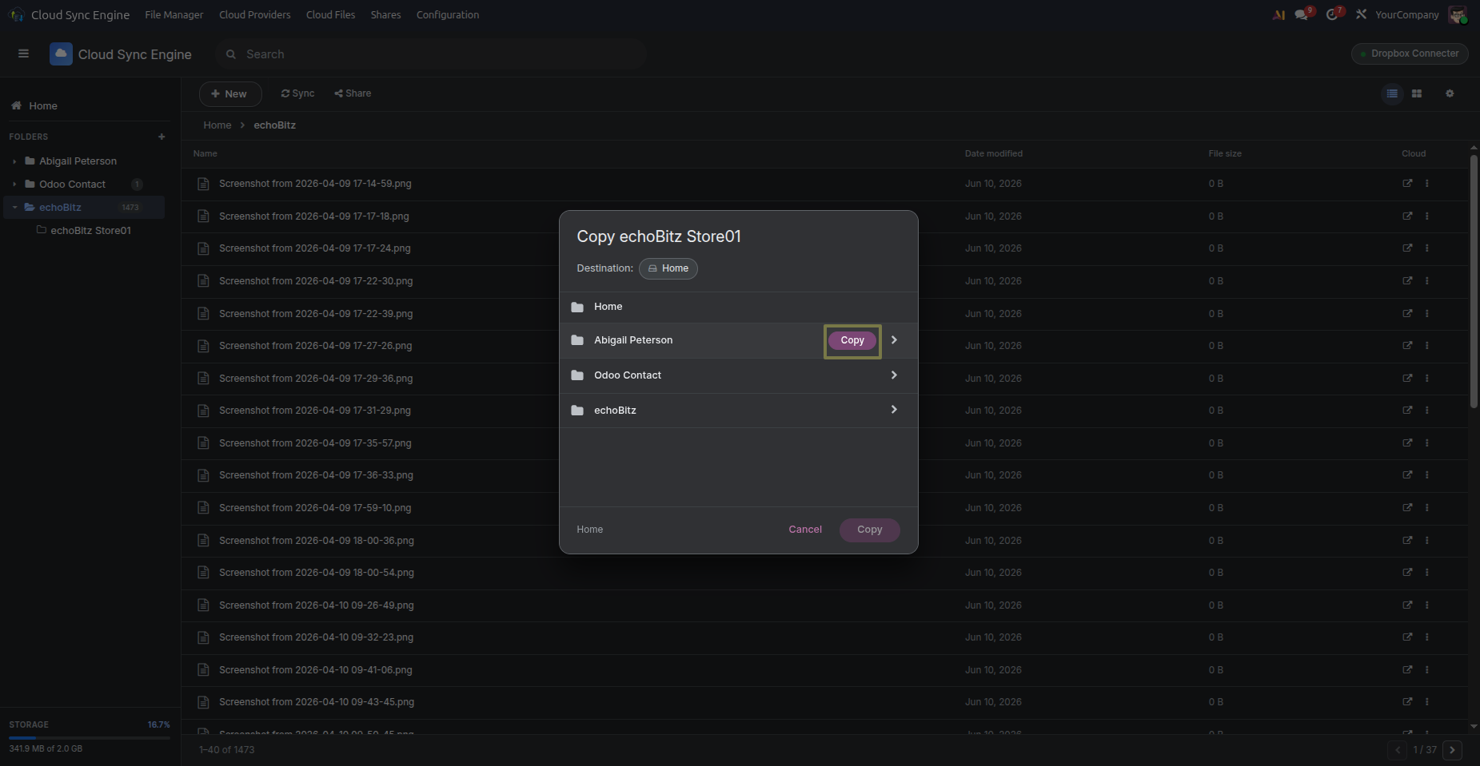Open cloud link for Screenshot 17-14-59.png

pos(1407,183)
